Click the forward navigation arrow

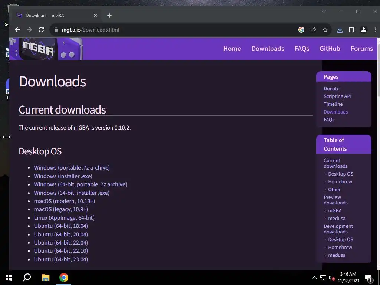(29, 30)
